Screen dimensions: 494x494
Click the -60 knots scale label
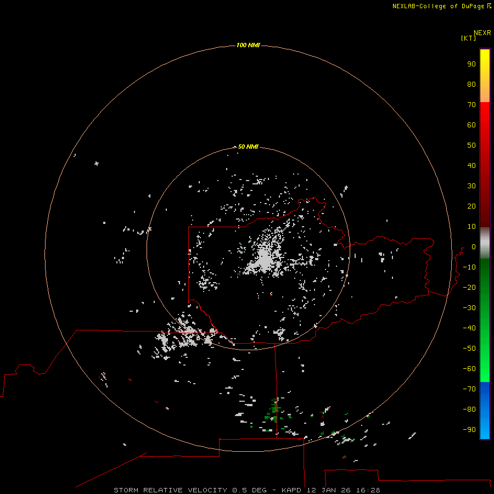click(469, 369)
